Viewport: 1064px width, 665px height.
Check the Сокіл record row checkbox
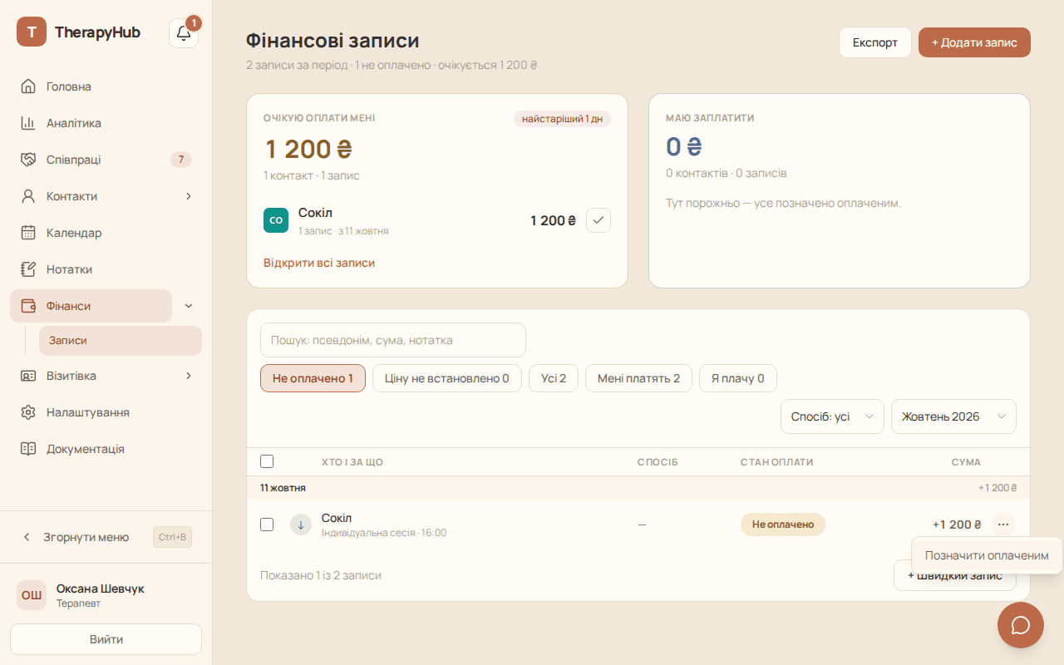267,525
